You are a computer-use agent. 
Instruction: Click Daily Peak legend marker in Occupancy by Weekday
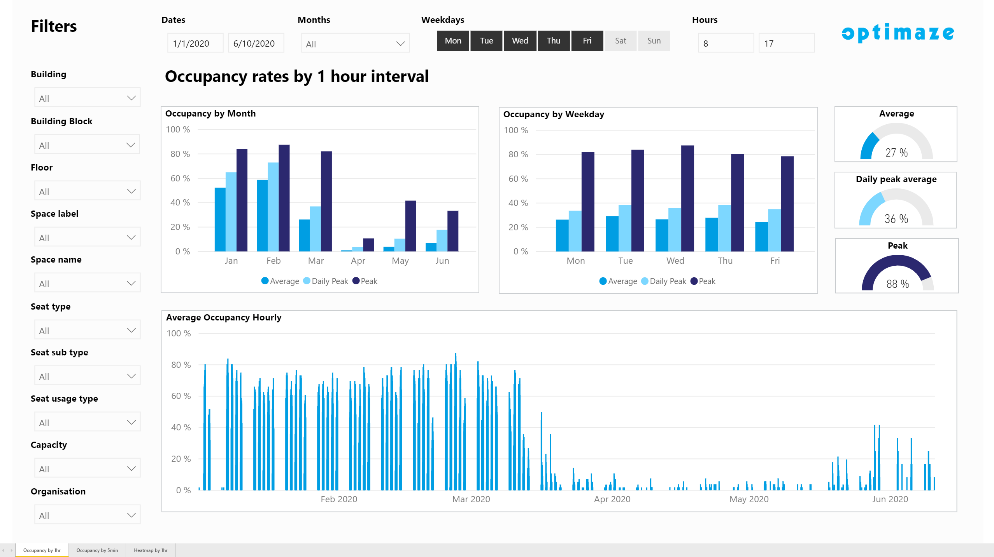pyautogui.click(x=645, y=281)
